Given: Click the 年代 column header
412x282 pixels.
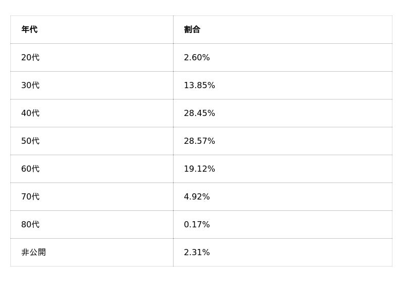Looking at the screenshot, I should click(x=29, y=30).
